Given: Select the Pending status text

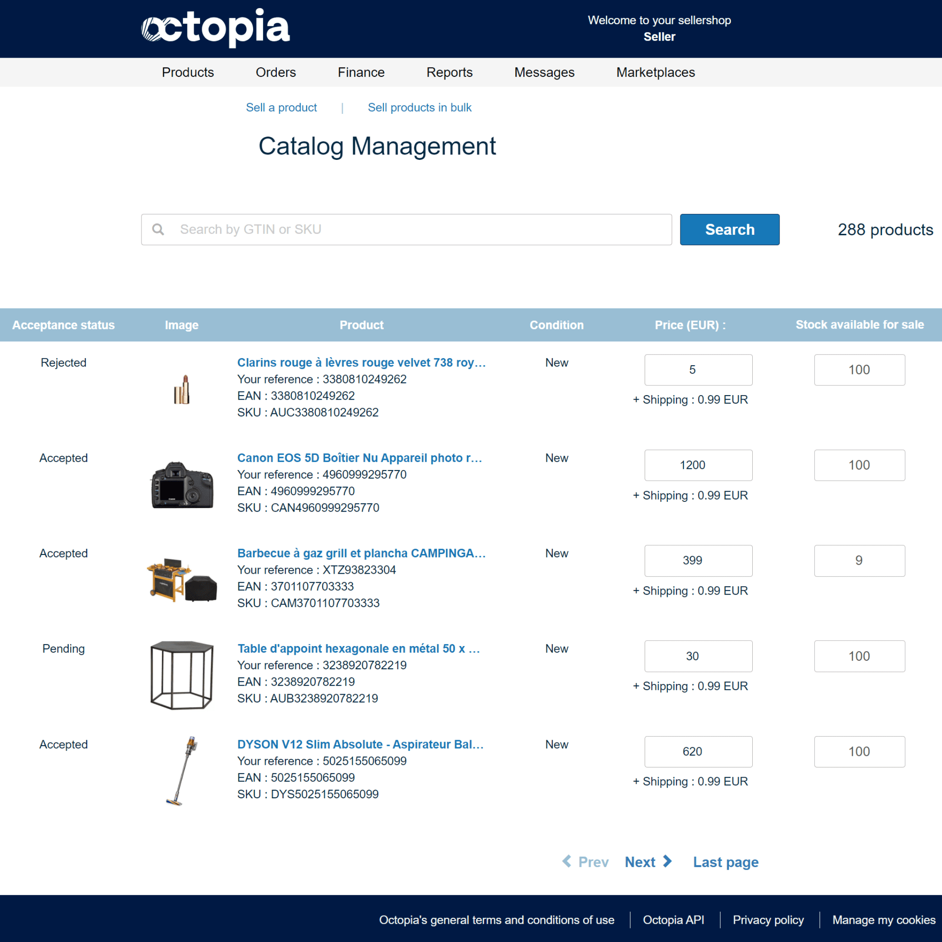Looking at the screenshot, I should click(63, 649).
